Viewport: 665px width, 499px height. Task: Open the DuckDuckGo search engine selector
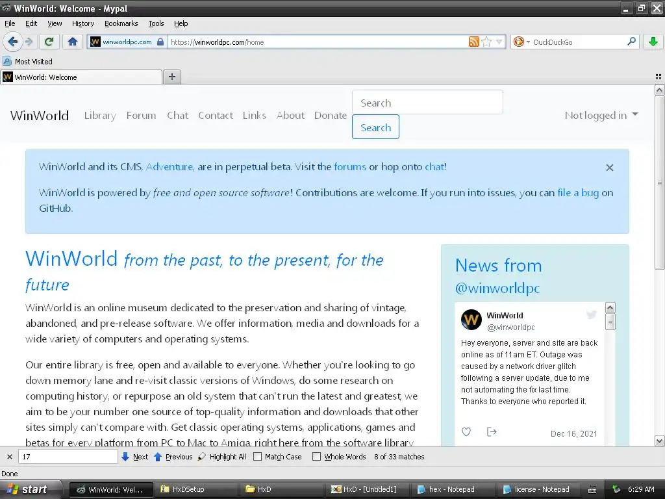pyautogui.click(x=521, y=42)
